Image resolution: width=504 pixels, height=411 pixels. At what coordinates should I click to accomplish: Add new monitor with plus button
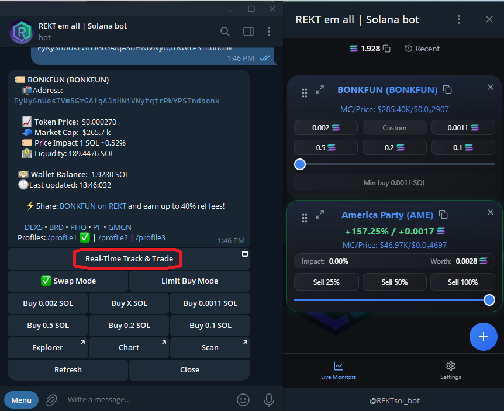(483, 336)
